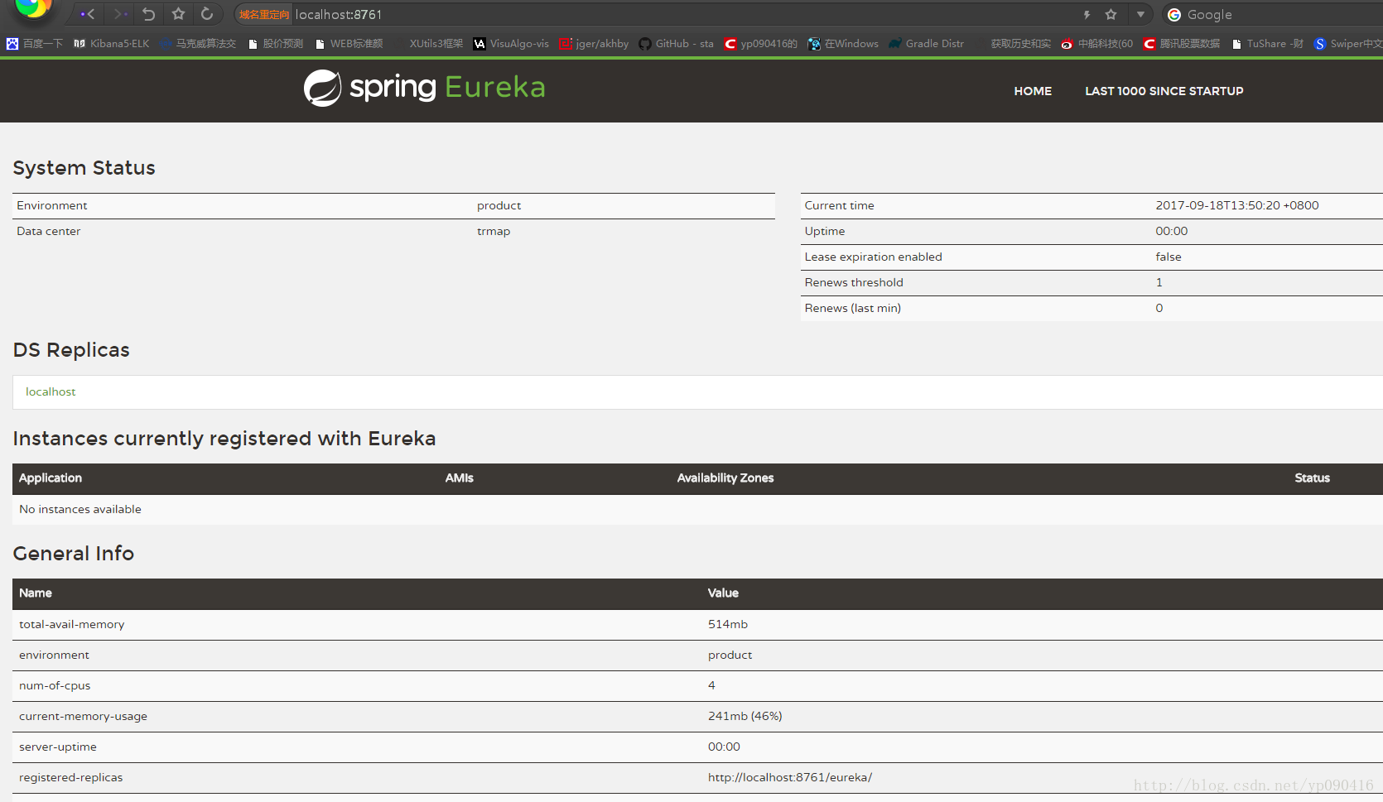Go back with the browser back arrow
This screenshot has width=1383, height=802.
pyautogui.click(x=88, y=14)
